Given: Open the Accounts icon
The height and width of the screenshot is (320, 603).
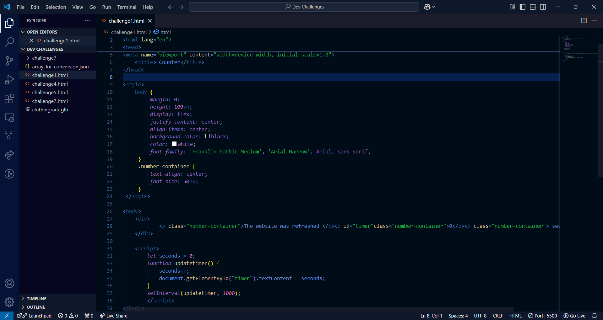Looking at the screenshot, I should [9, 283].
